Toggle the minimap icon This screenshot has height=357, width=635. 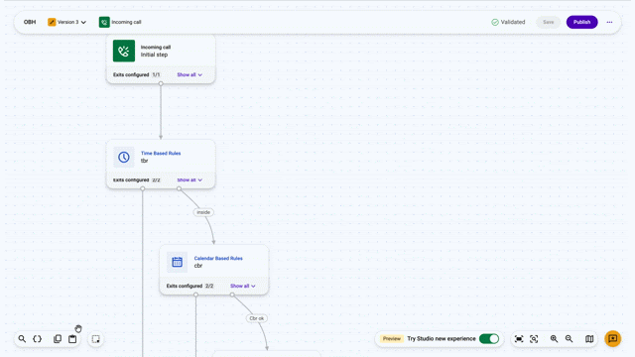tap(589, 339)
